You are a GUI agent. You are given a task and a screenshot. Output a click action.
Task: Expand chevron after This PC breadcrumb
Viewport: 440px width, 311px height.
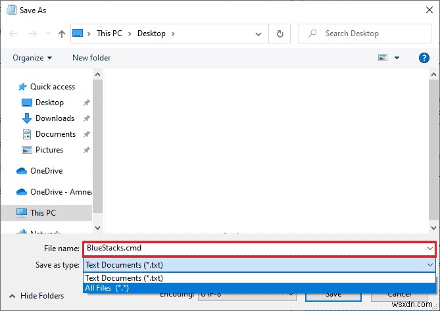click(x=130, y=34)
